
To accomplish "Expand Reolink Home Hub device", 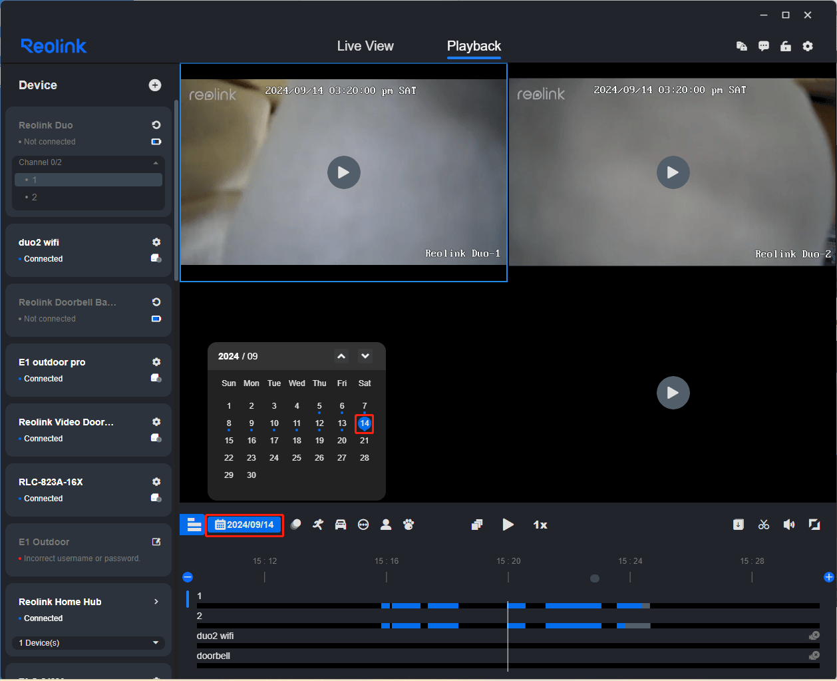I will coord(156,602).
